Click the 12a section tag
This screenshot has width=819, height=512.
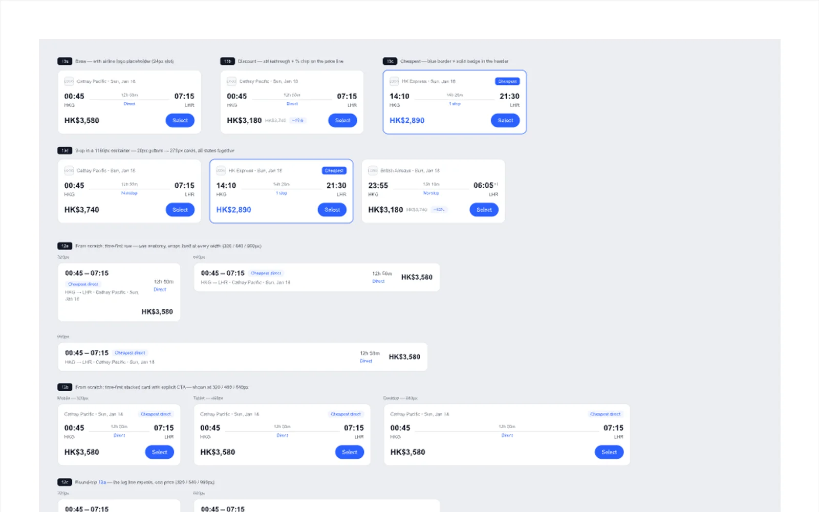tap(65, 246)
